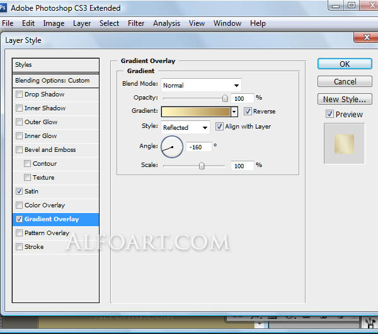Click the Opacity slider handle

click(225, 98)
